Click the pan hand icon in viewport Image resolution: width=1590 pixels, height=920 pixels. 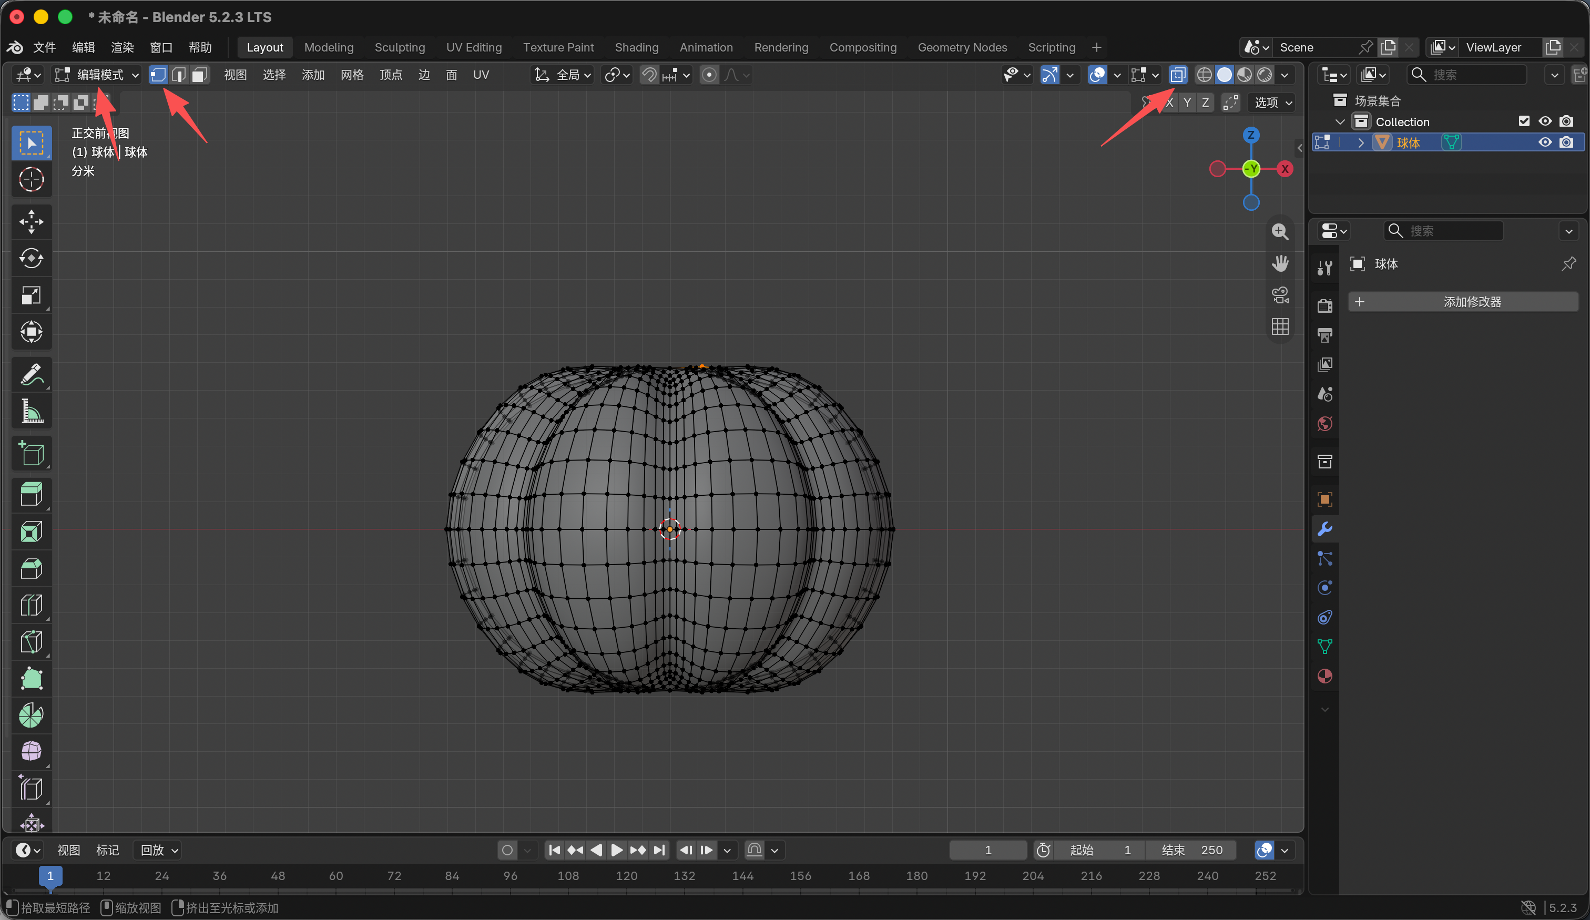1280,263
